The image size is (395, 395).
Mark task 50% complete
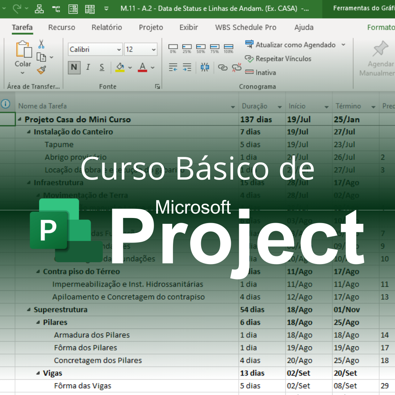pos(201,49)
